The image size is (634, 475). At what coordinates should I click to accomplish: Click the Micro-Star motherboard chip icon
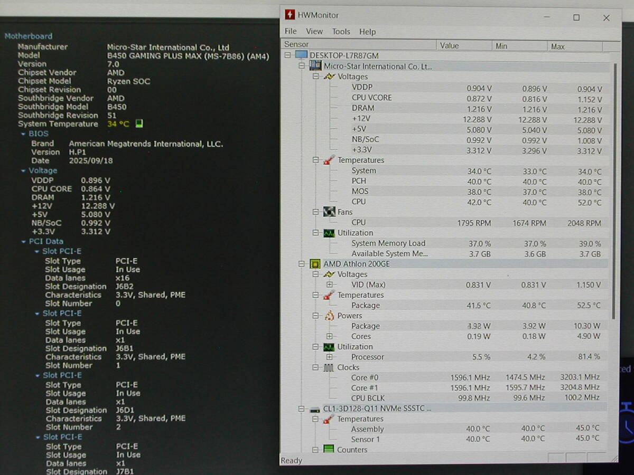pyautogui.click(x=315, y=66)
